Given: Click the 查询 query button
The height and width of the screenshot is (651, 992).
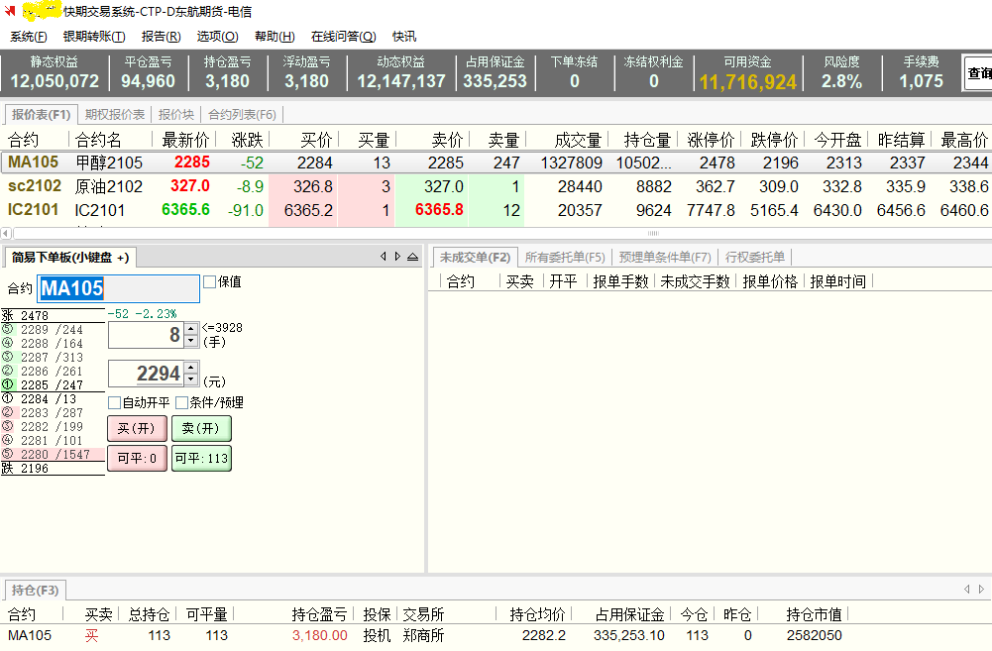Looking at the screenshot, I should point(977,73).
